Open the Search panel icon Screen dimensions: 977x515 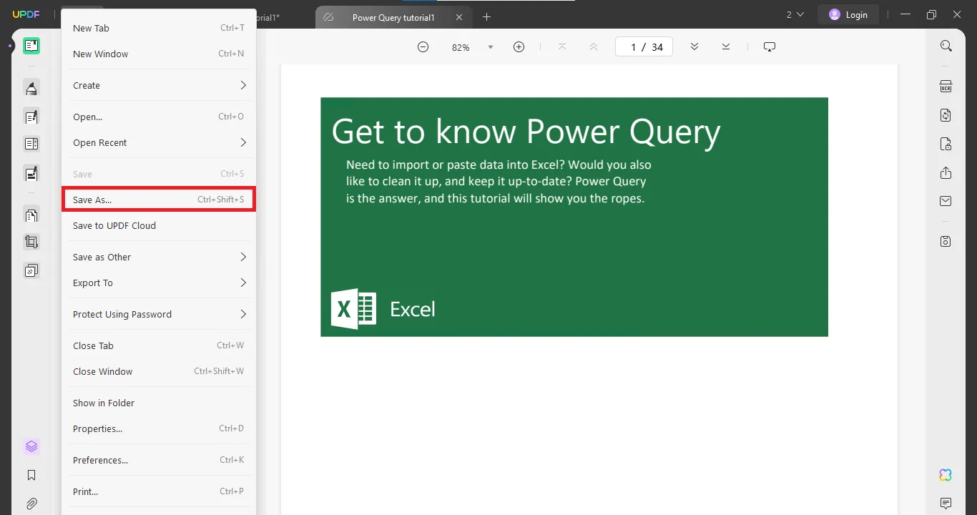946,45
